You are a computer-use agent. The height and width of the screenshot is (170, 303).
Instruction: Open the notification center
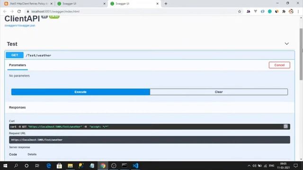(x=295, y=166)
